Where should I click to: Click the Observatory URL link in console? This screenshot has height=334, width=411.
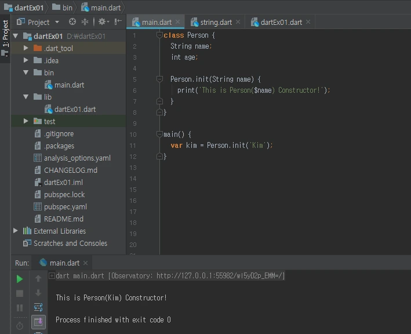220,276
